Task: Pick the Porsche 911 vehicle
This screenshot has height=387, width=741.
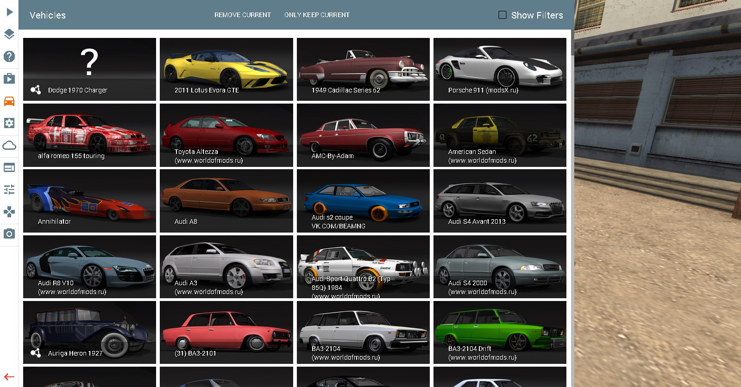Action: point(500,69)
